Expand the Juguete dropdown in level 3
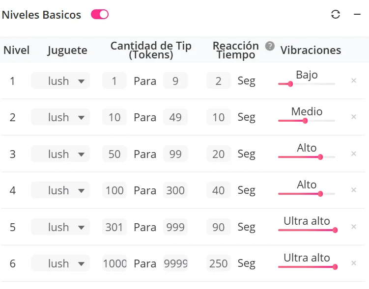Viewport: 369px width, 289px height. pos(60,154)
